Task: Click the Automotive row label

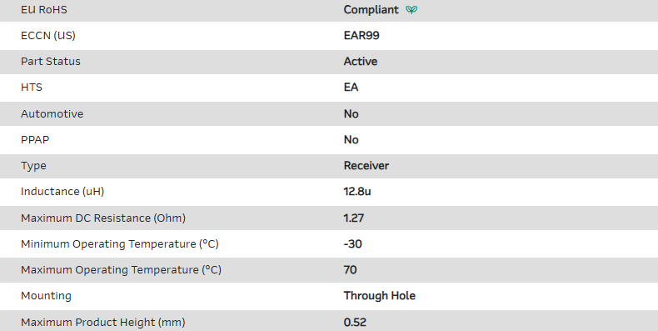Action: pyautogui.click(x=52, y=114)
